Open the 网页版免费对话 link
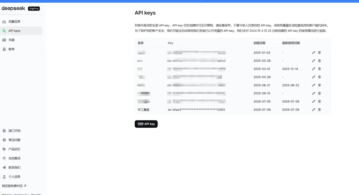This screenshot has height=195, width=359. pos(14,186)
